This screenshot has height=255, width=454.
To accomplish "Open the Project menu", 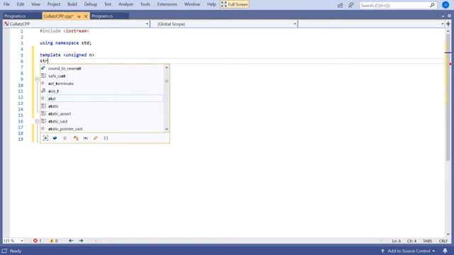I will [x=54, y=4].
